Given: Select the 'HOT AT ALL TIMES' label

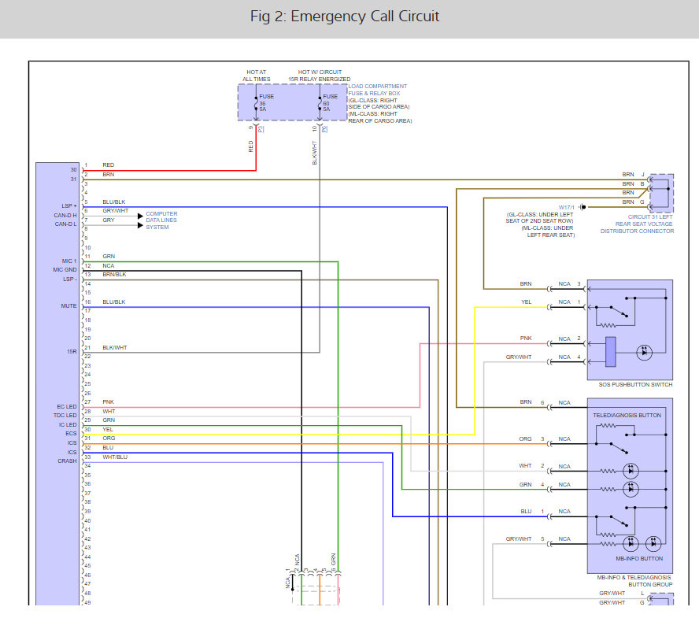Looking at the screenshot, I should pyautogui.click(x=257, y=76).
